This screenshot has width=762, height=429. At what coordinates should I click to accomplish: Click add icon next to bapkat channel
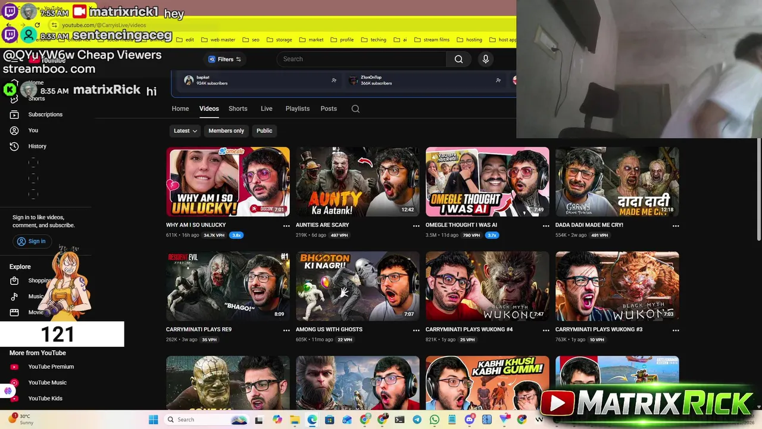click(334, 80)
